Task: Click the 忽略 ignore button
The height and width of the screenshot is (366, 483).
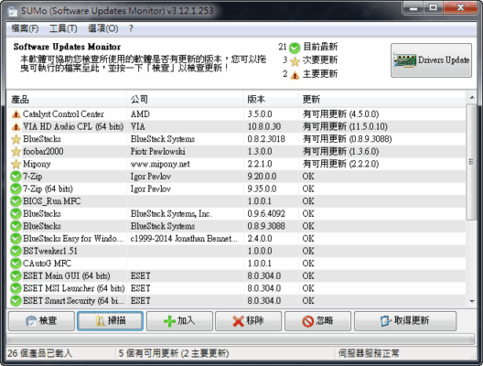Action: click(x=317, y=321)
